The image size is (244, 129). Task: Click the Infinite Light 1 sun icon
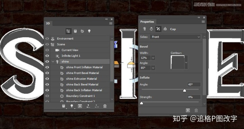point(57,56)
